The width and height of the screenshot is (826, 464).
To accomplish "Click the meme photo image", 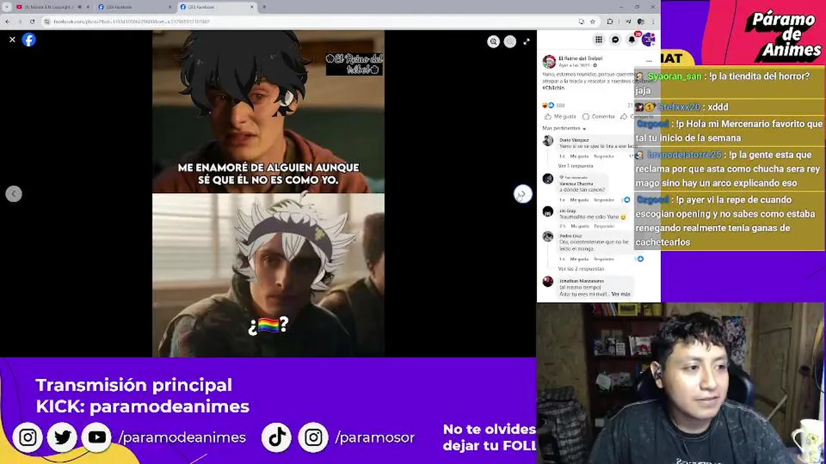I will [268, 193].
